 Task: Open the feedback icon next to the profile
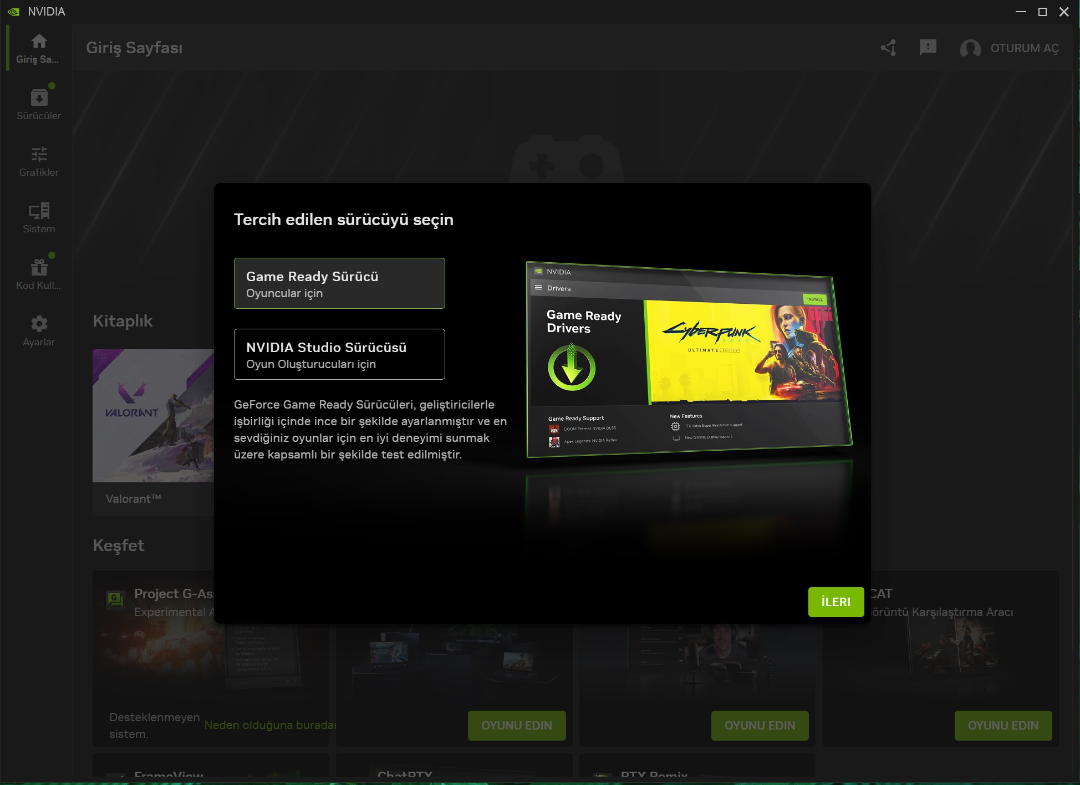coord(928,48)
